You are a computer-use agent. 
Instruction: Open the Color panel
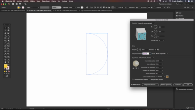pos(179,13)
